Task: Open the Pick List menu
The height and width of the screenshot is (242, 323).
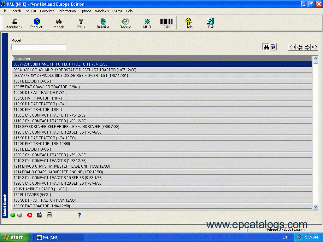Action: pyautogui.click(x=31, y=11)
